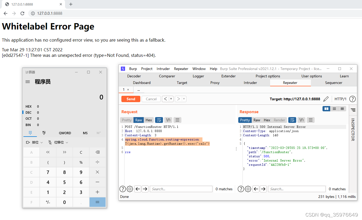Click the divide (÷) key in Calculator
The height and width of the screenshot is (220, 362).
tap(97, 162)
